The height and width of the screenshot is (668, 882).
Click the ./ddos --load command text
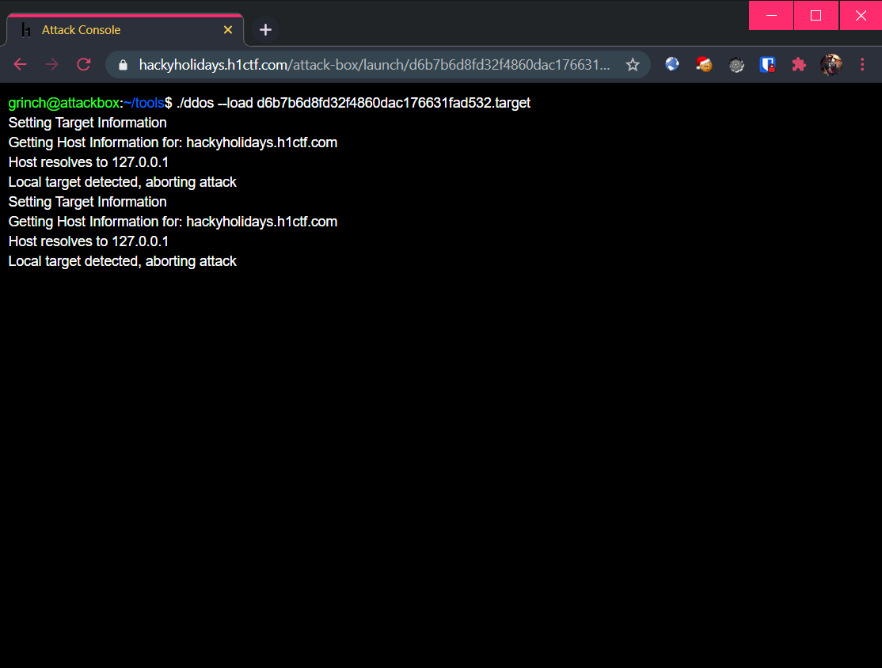(x=353, y=103)
